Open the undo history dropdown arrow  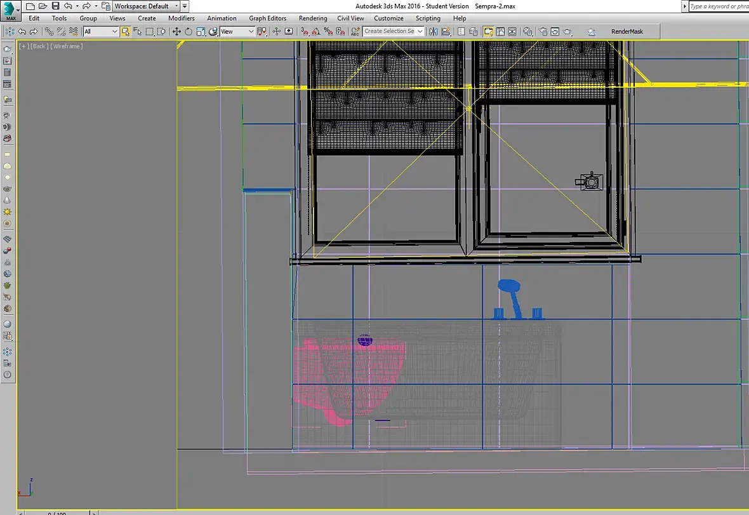77,6
